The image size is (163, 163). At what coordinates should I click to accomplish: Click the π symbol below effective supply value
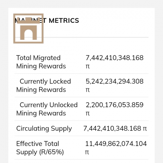click(87, 152)
